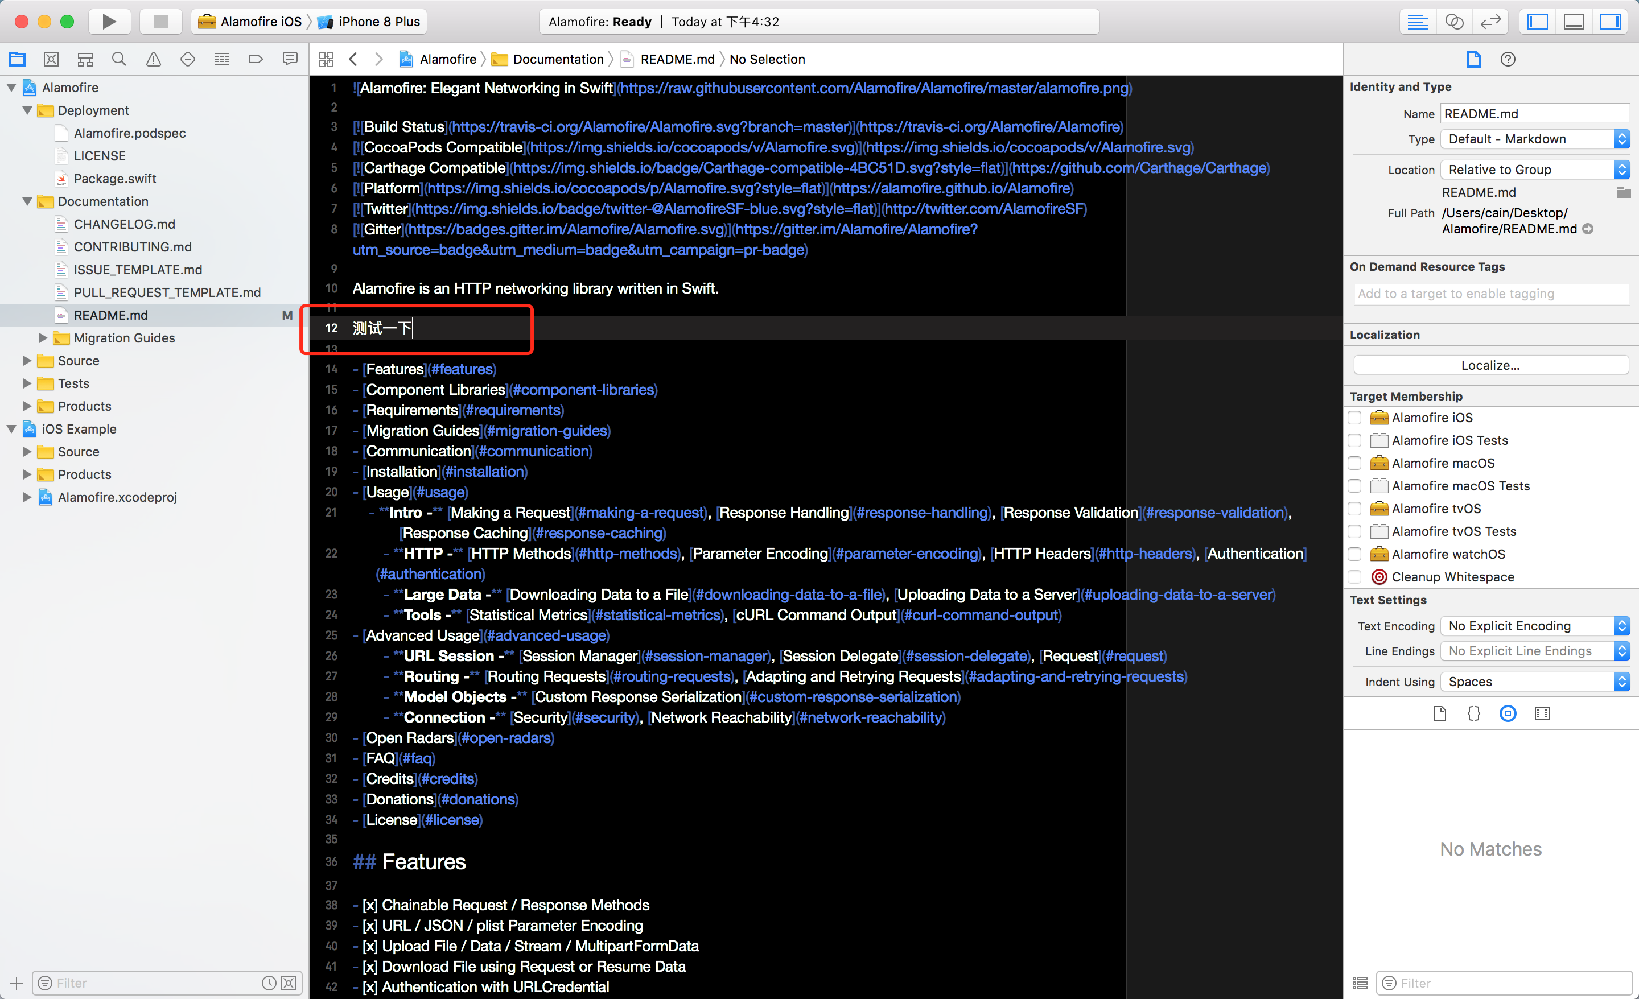Tick the Cleanup Whitespace target checkbox
The image size is (1639, 999).
coord(1354,577)
